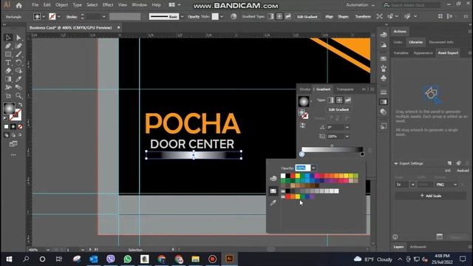Select the Gradient tool in toolbox
Image resolution: width=473 pixels, height=266 pixels.
pyautogui.click(x=8, y=79)
